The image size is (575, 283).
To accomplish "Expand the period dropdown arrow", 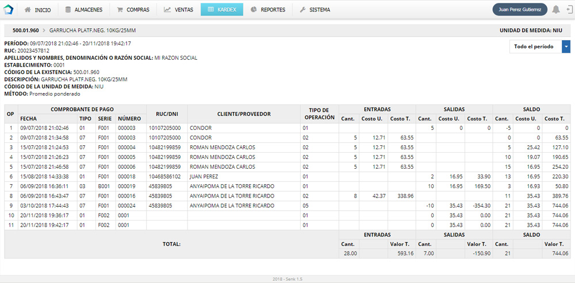I will 566,47.
